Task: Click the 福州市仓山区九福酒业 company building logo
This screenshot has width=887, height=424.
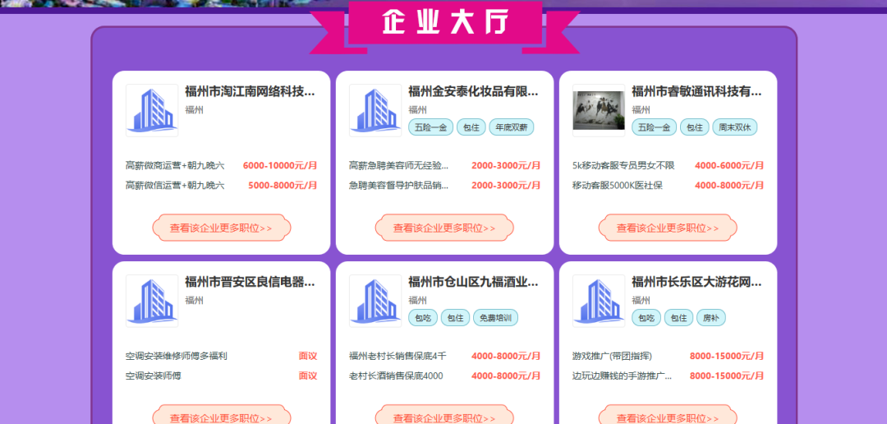Action: [375, 301]
